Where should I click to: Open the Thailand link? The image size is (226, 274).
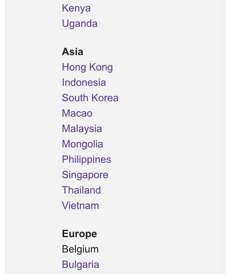[x=81, y=190]
